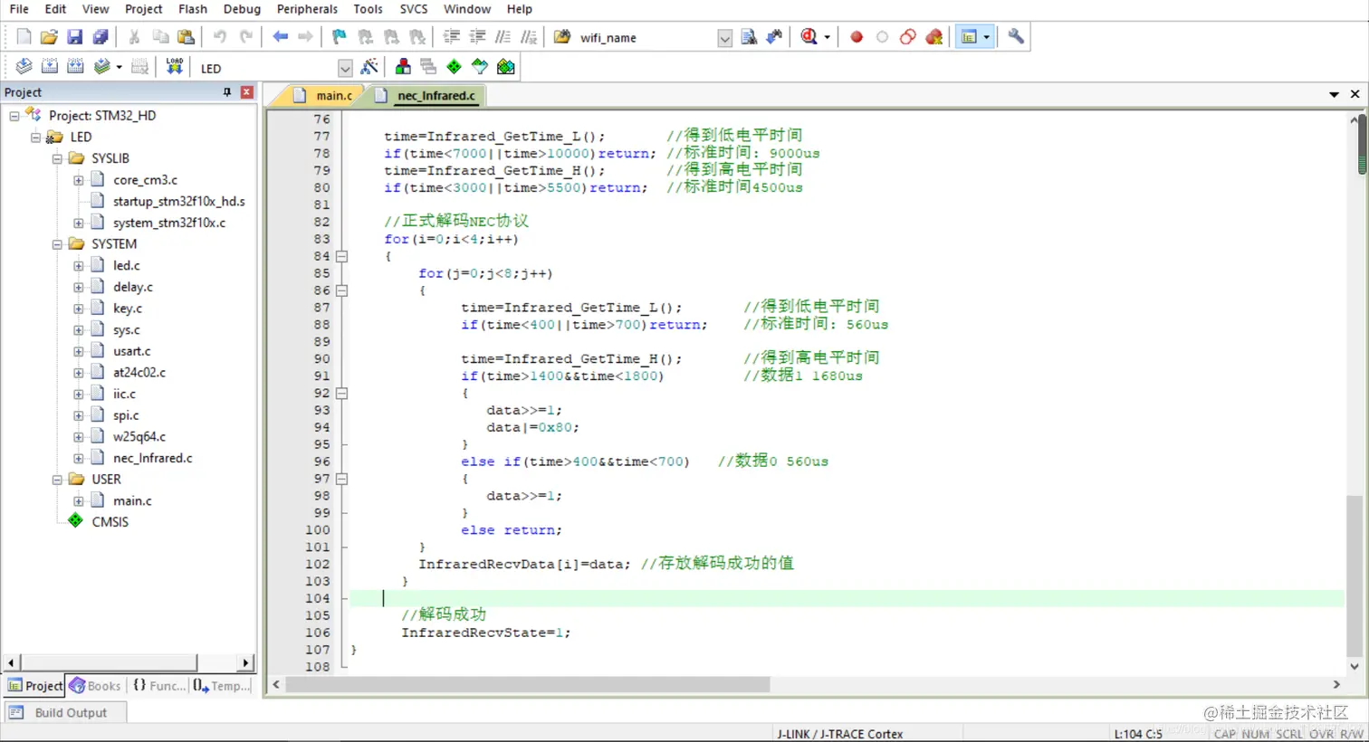Expand nec_Infrared.c node in project tree
This screenshot has height=742, width=1369.
coord(79,459)
